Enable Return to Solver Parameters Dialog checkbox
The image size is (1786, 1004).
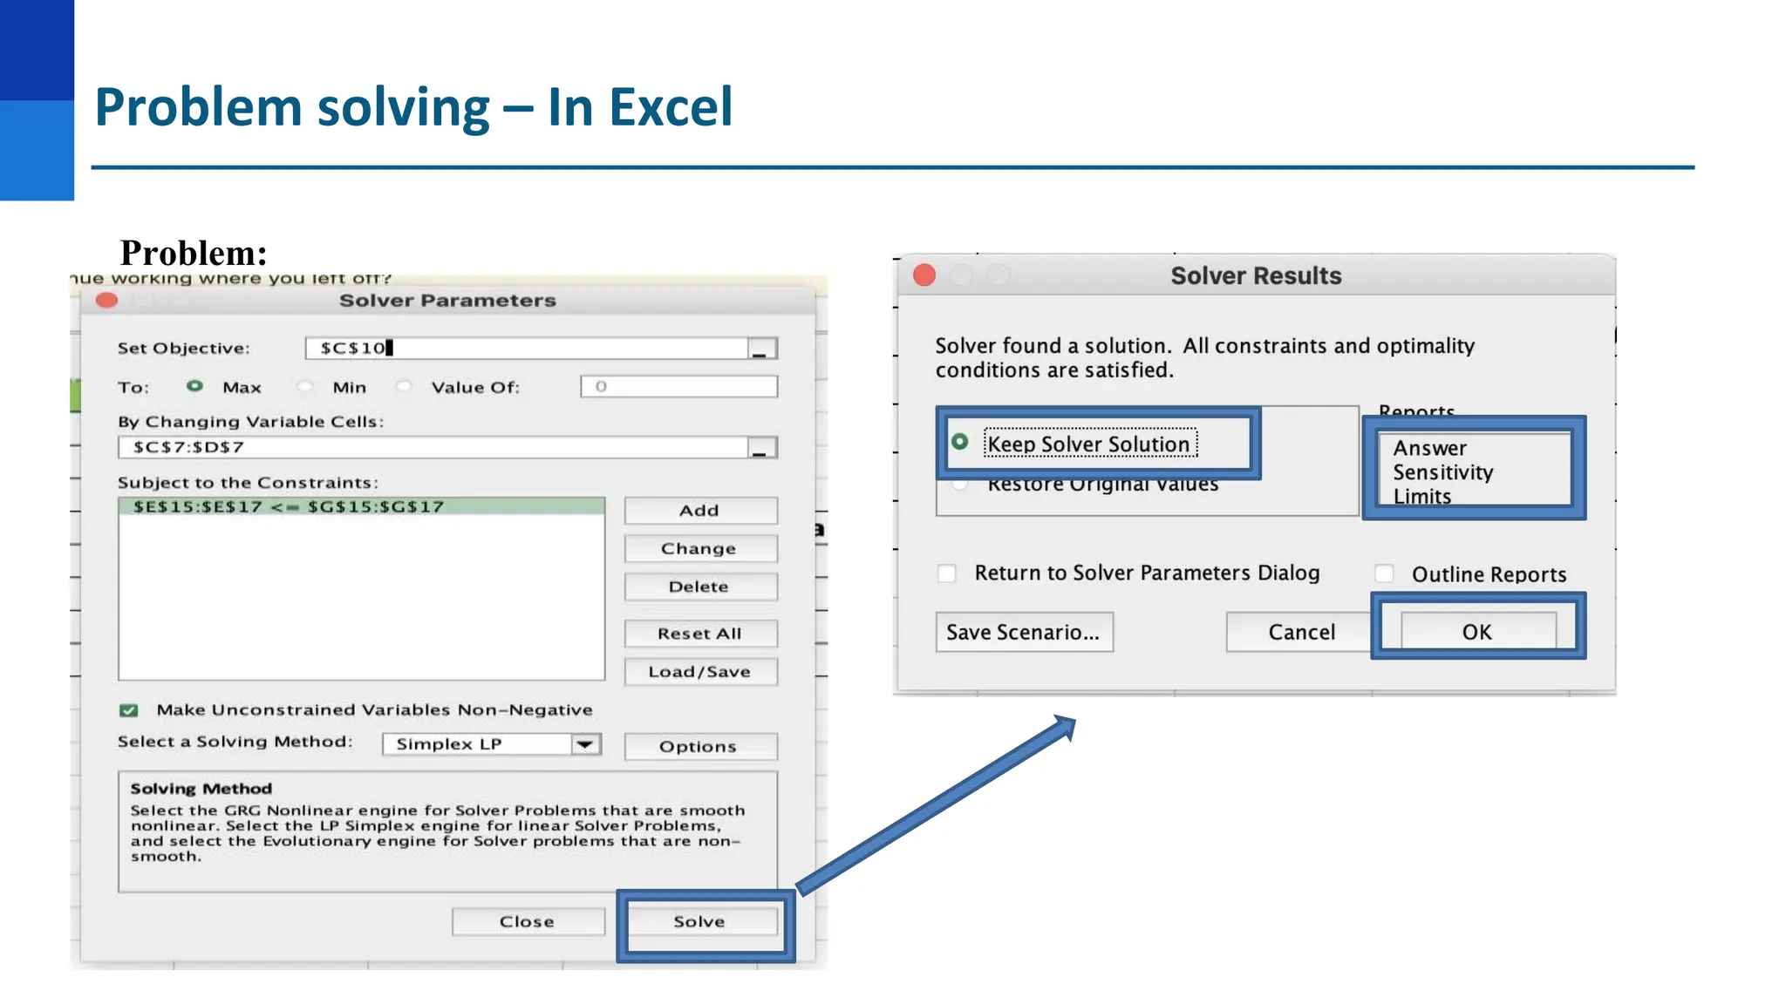(x=946, y=573)
